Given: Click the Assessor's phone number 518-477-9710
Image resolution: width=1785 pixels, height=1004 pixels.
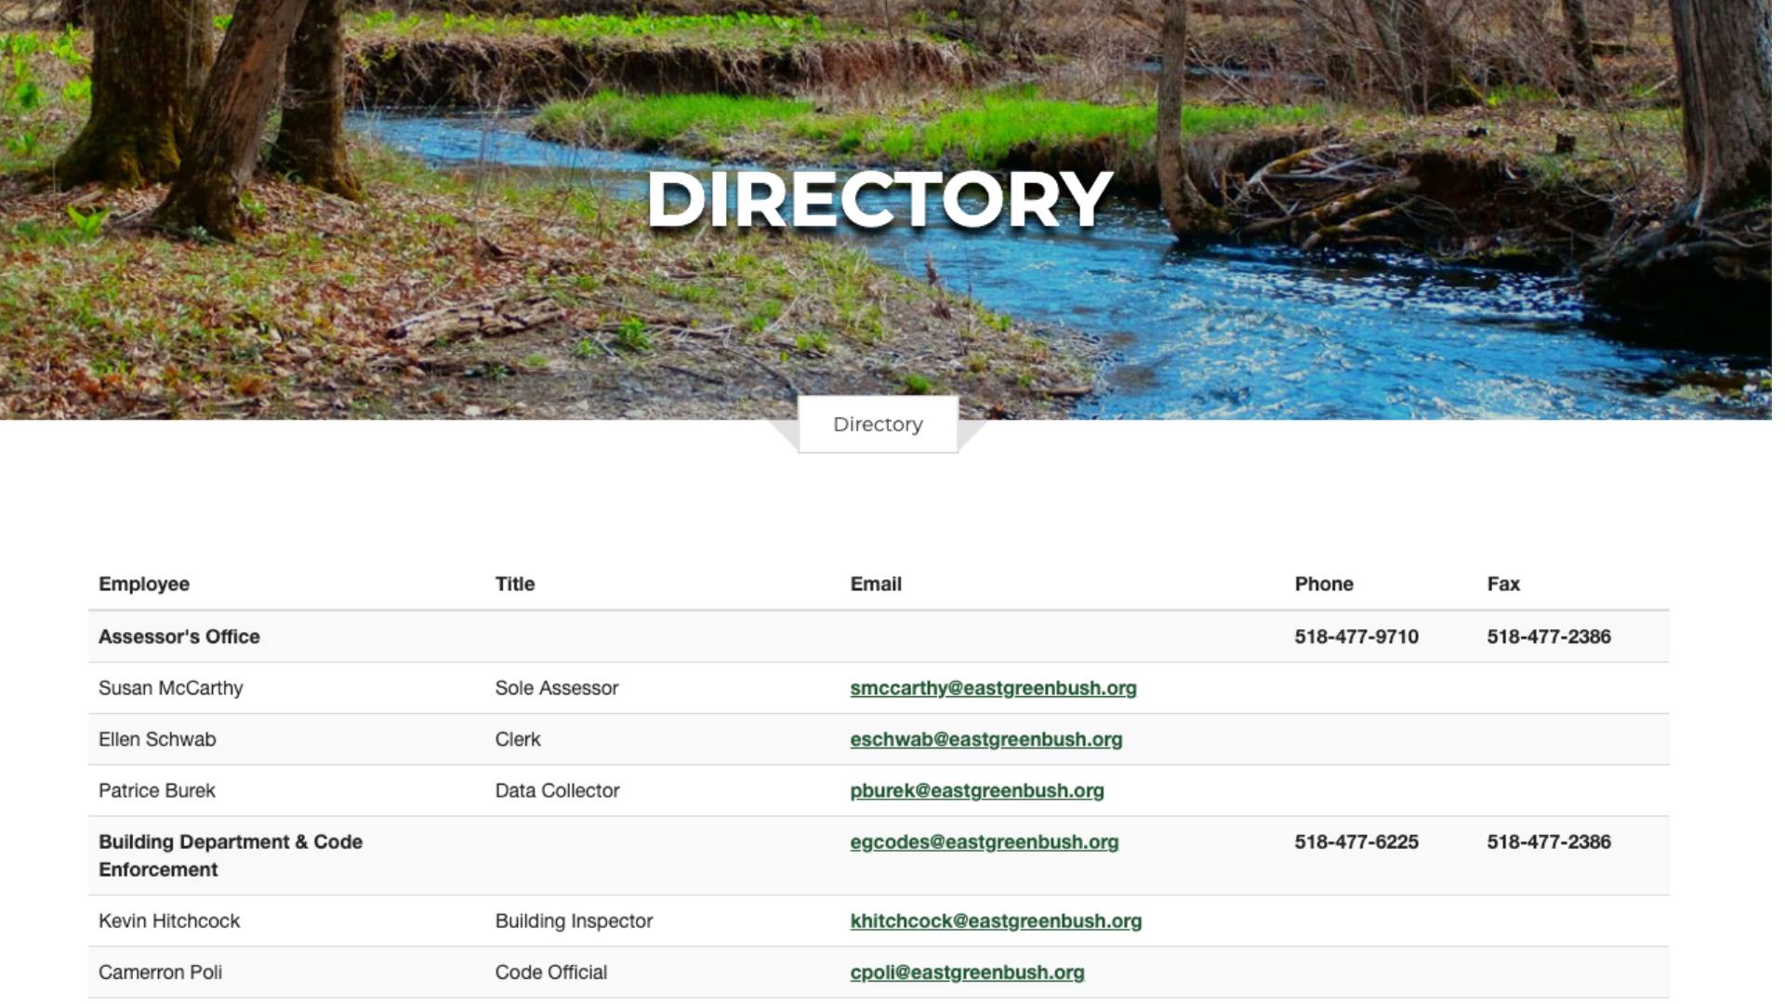Looking at the screenshot, I should click(1355, 637).
